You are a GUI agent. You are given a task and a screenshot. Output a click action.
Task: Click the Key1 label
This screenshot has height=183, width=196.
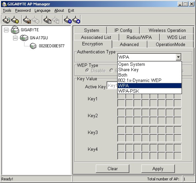pos(92,99)
